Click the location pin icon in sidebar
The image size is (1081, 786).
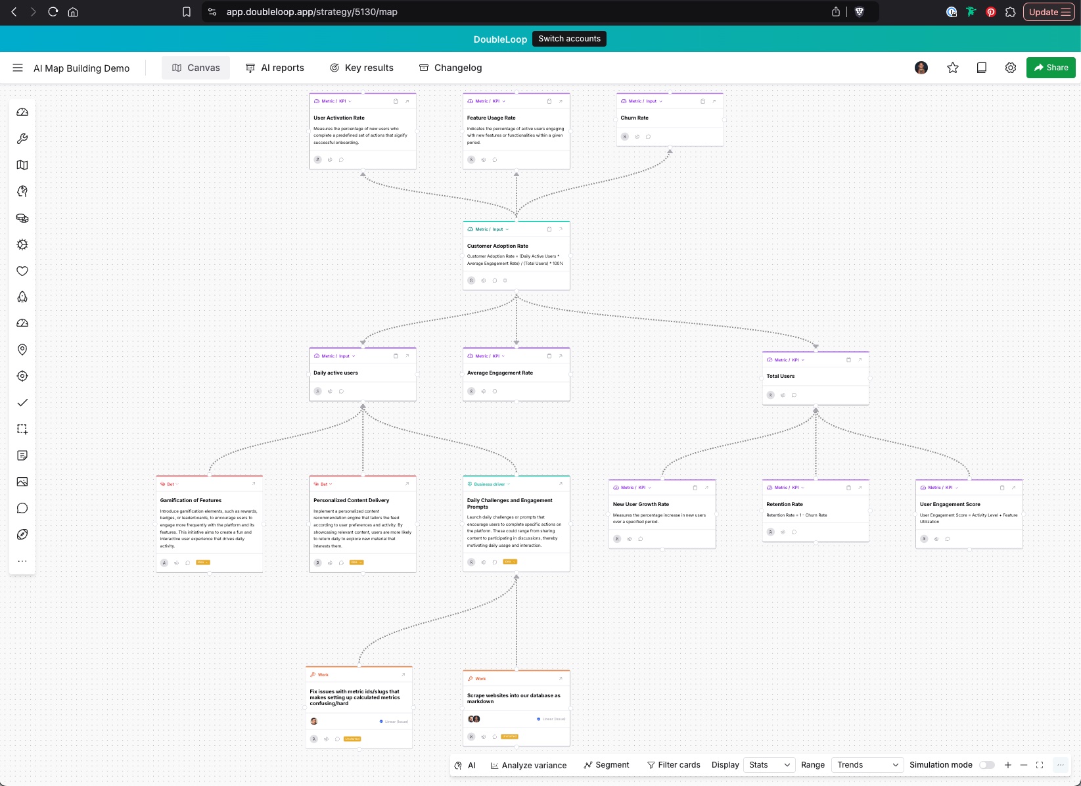(x=22, y=350)
